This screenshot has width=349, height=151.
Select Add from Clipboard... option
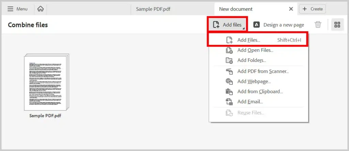pos(259,91)
